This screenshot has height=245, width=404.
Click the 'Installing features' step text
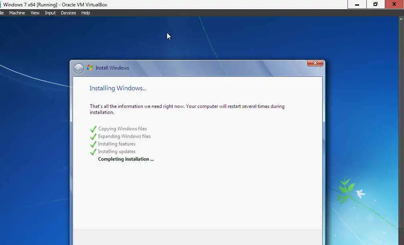click(x=117, y=144)
